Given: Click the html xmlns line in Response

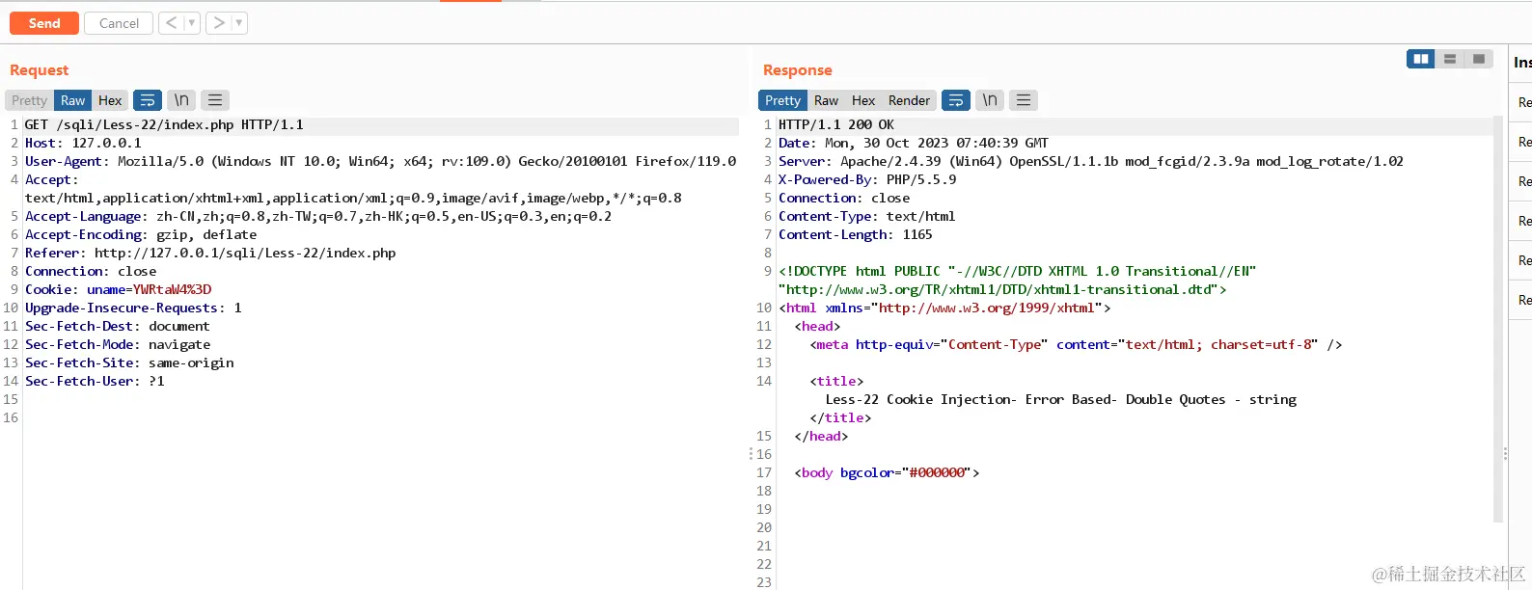Looking at the screenshot, I should click(944, 308).
